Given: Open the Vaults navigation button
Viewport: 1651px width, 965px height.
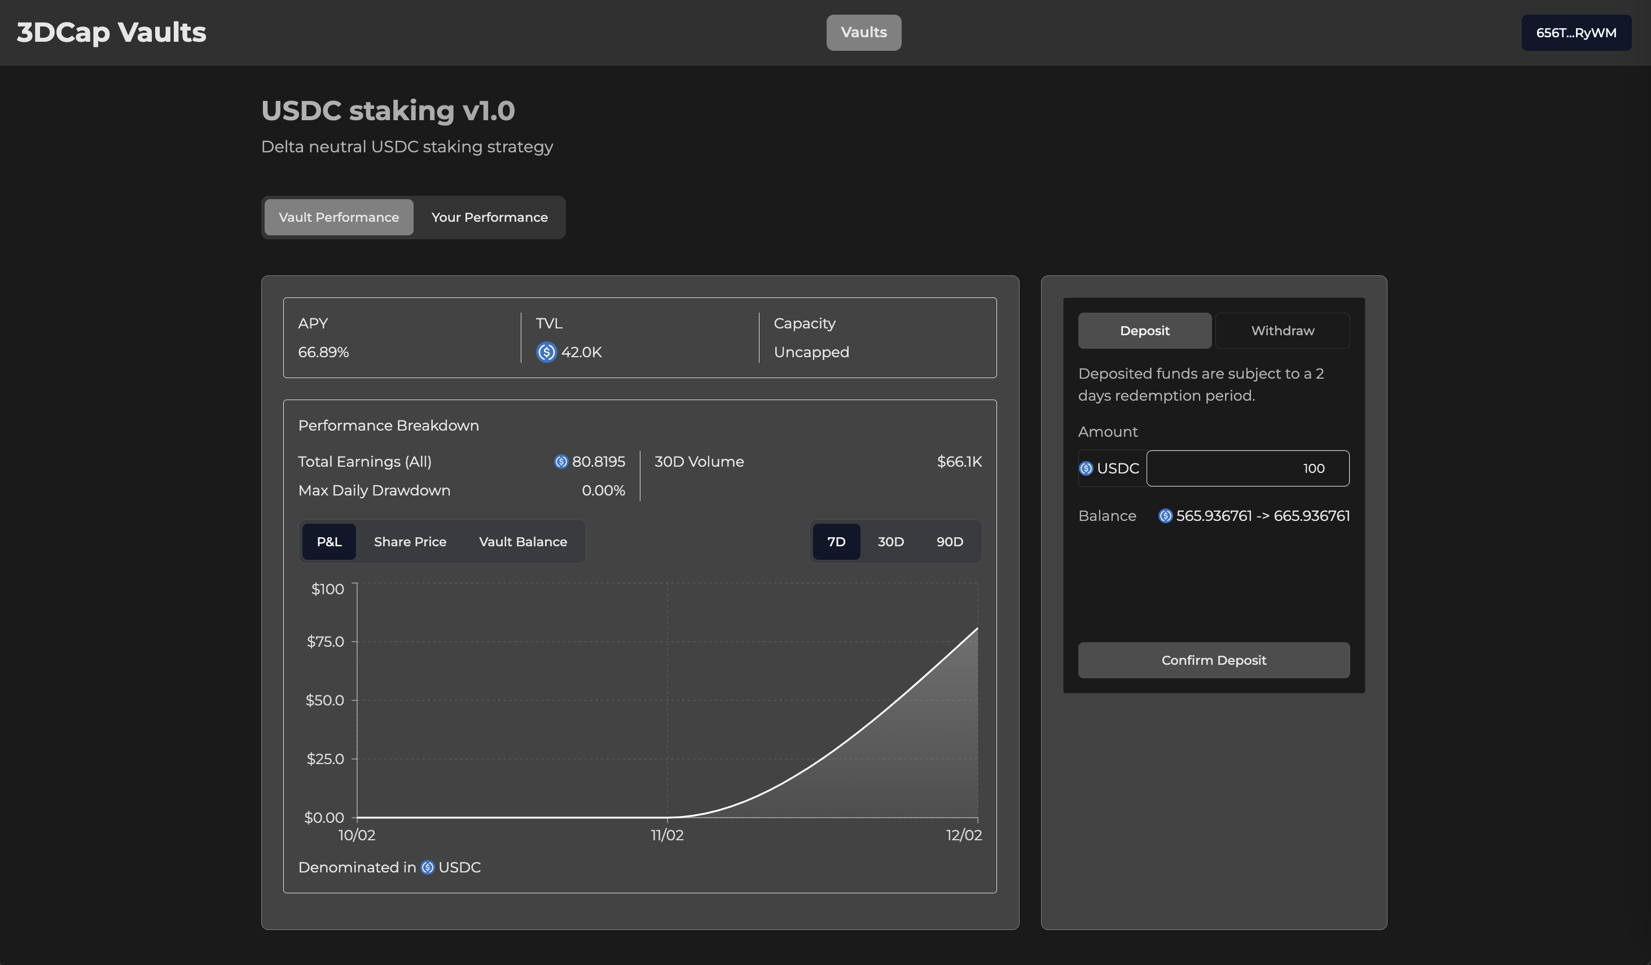Looking at the screenshot, I should (x=863, y=33).
